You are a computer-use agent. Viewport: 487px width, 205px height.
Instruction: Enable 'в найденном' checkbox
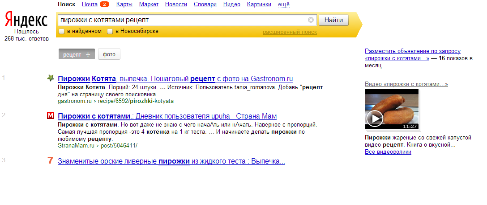[x=61, y=31]
